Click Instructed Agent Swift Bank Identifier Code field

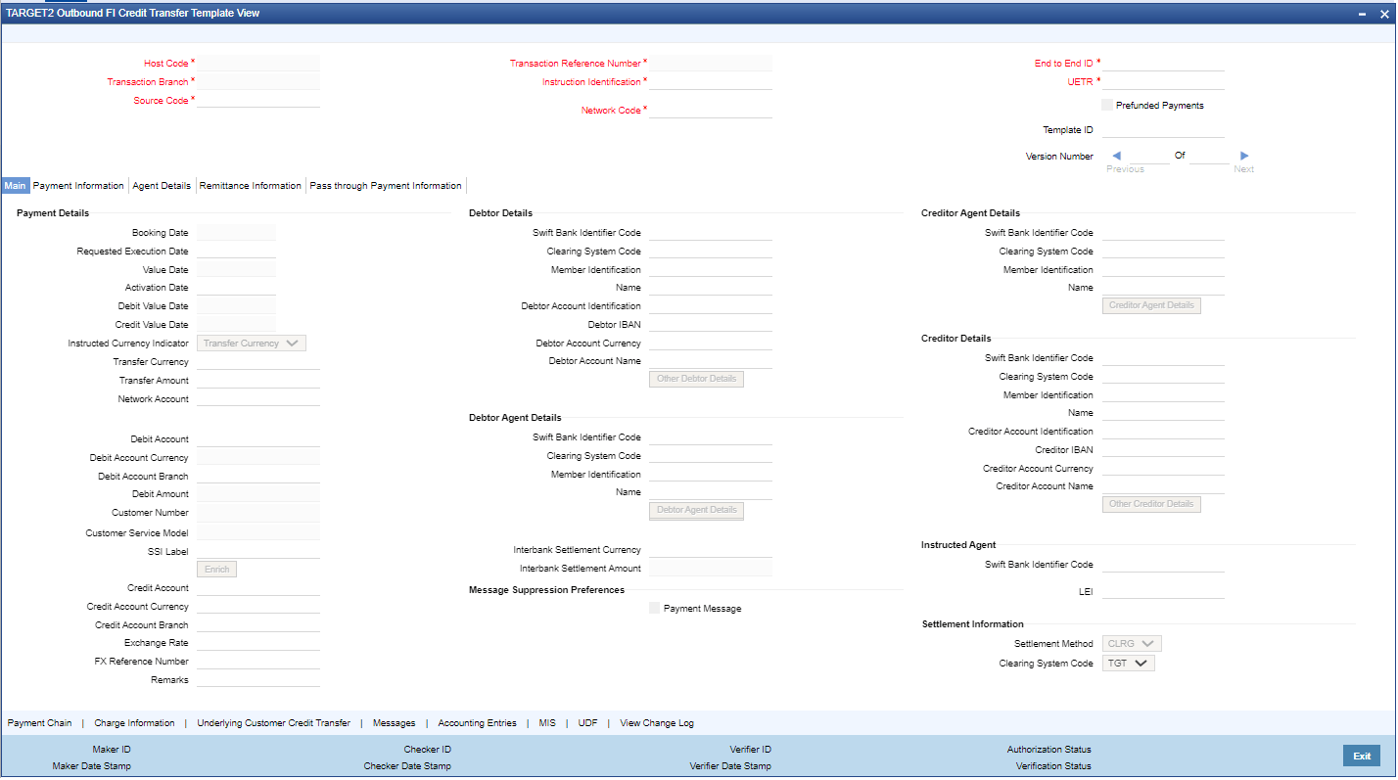1163,564
